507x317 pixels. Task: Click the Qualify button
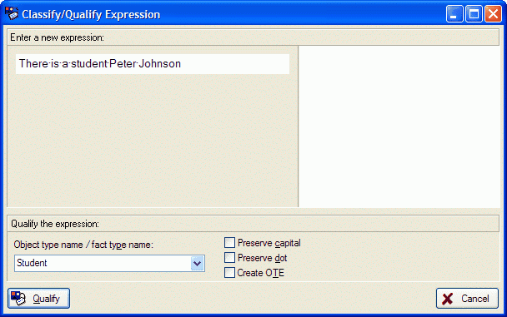pyautogui.click(x=39, y=299)
